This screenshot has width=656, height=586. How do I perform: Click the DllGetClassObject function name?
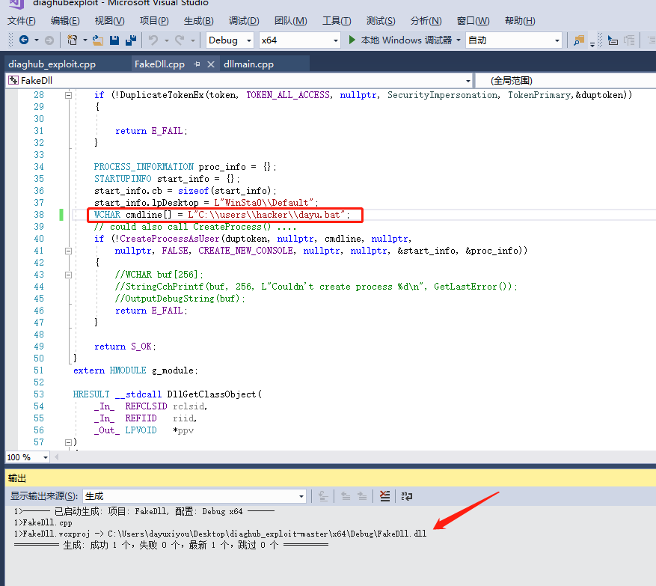click(x=212, y=394)
